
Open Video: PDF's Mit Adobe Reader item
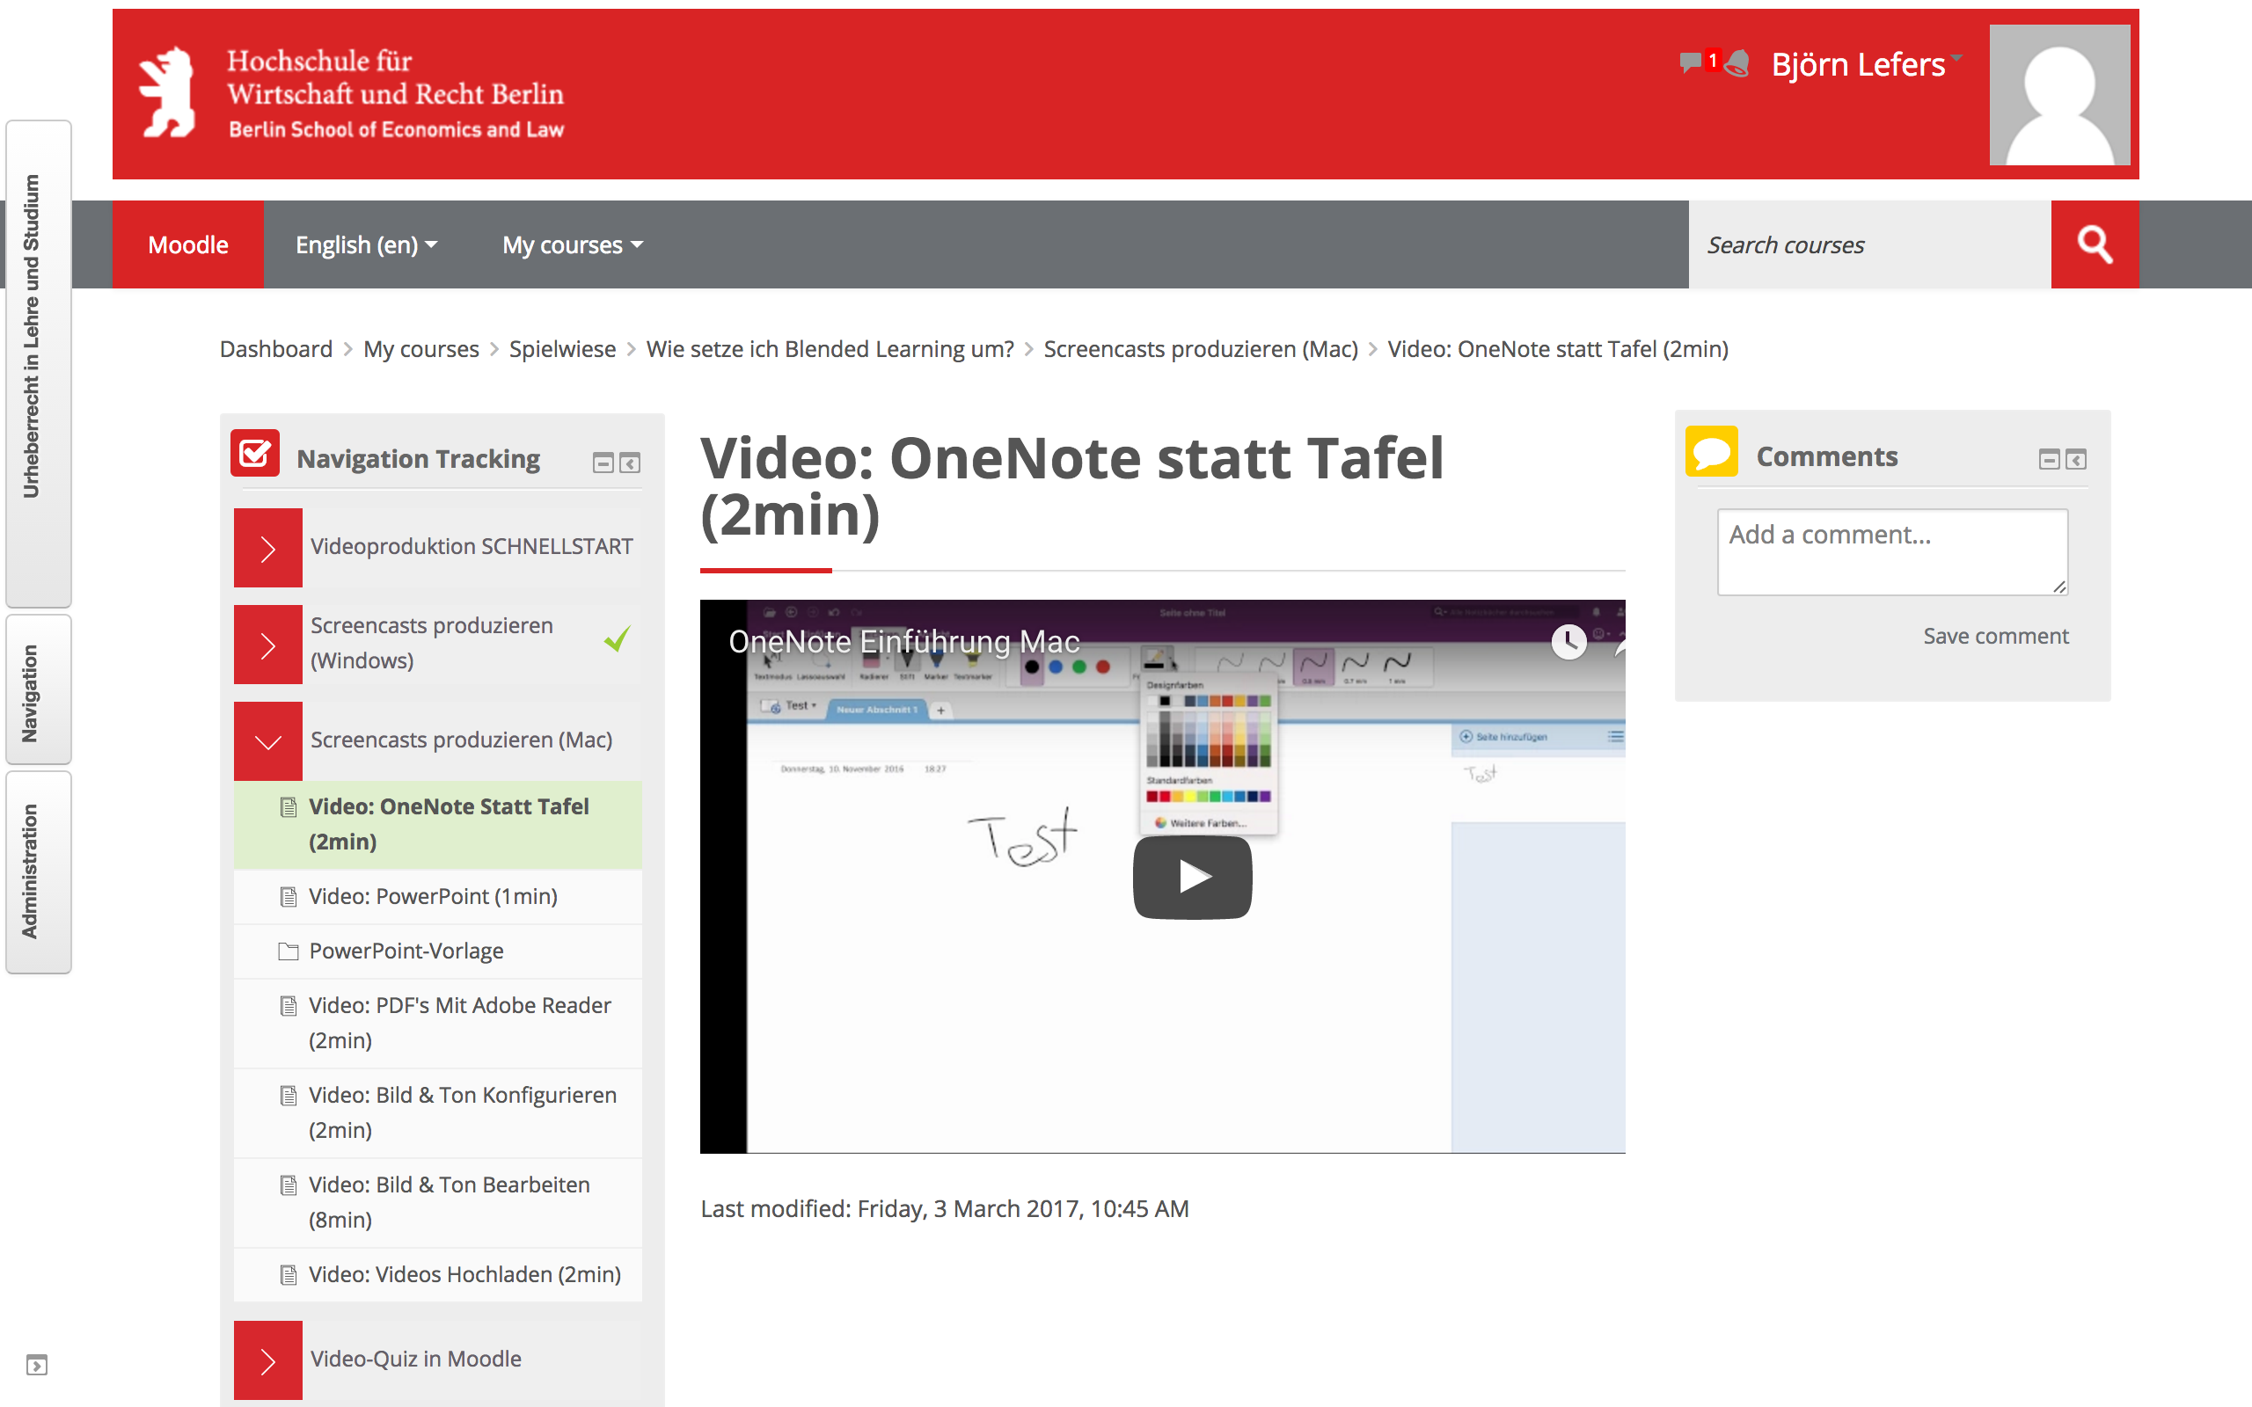click(460, 1023)
